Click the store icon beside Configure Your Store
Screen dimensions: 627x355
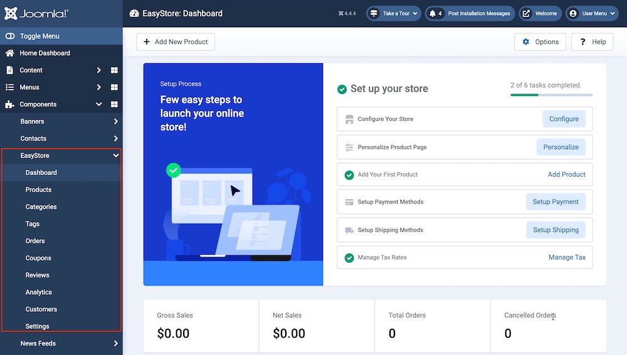point(349,119)
